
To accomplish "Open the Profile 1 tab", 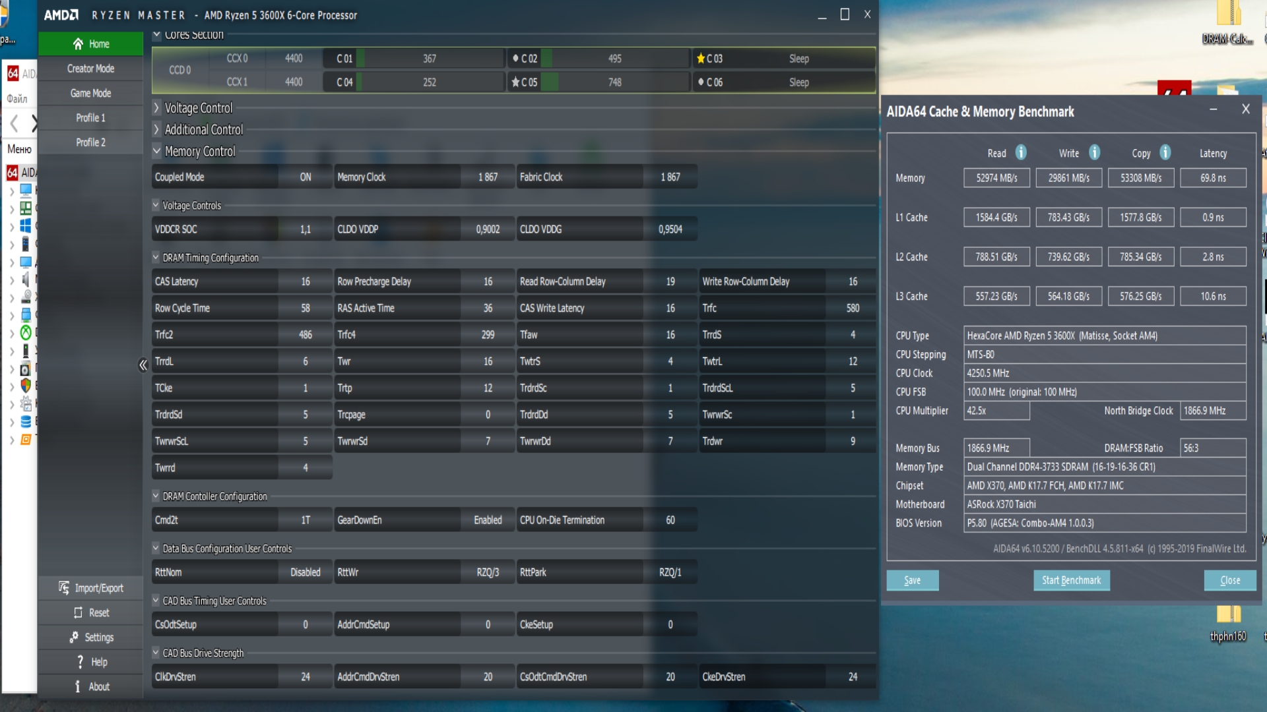I will (x=90, y=118).
